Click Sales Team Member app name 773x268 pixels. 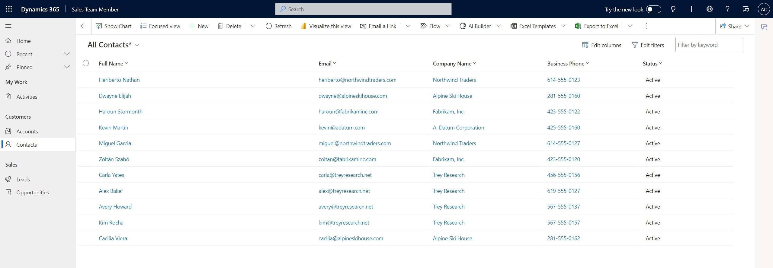click(x=95, y=9)
